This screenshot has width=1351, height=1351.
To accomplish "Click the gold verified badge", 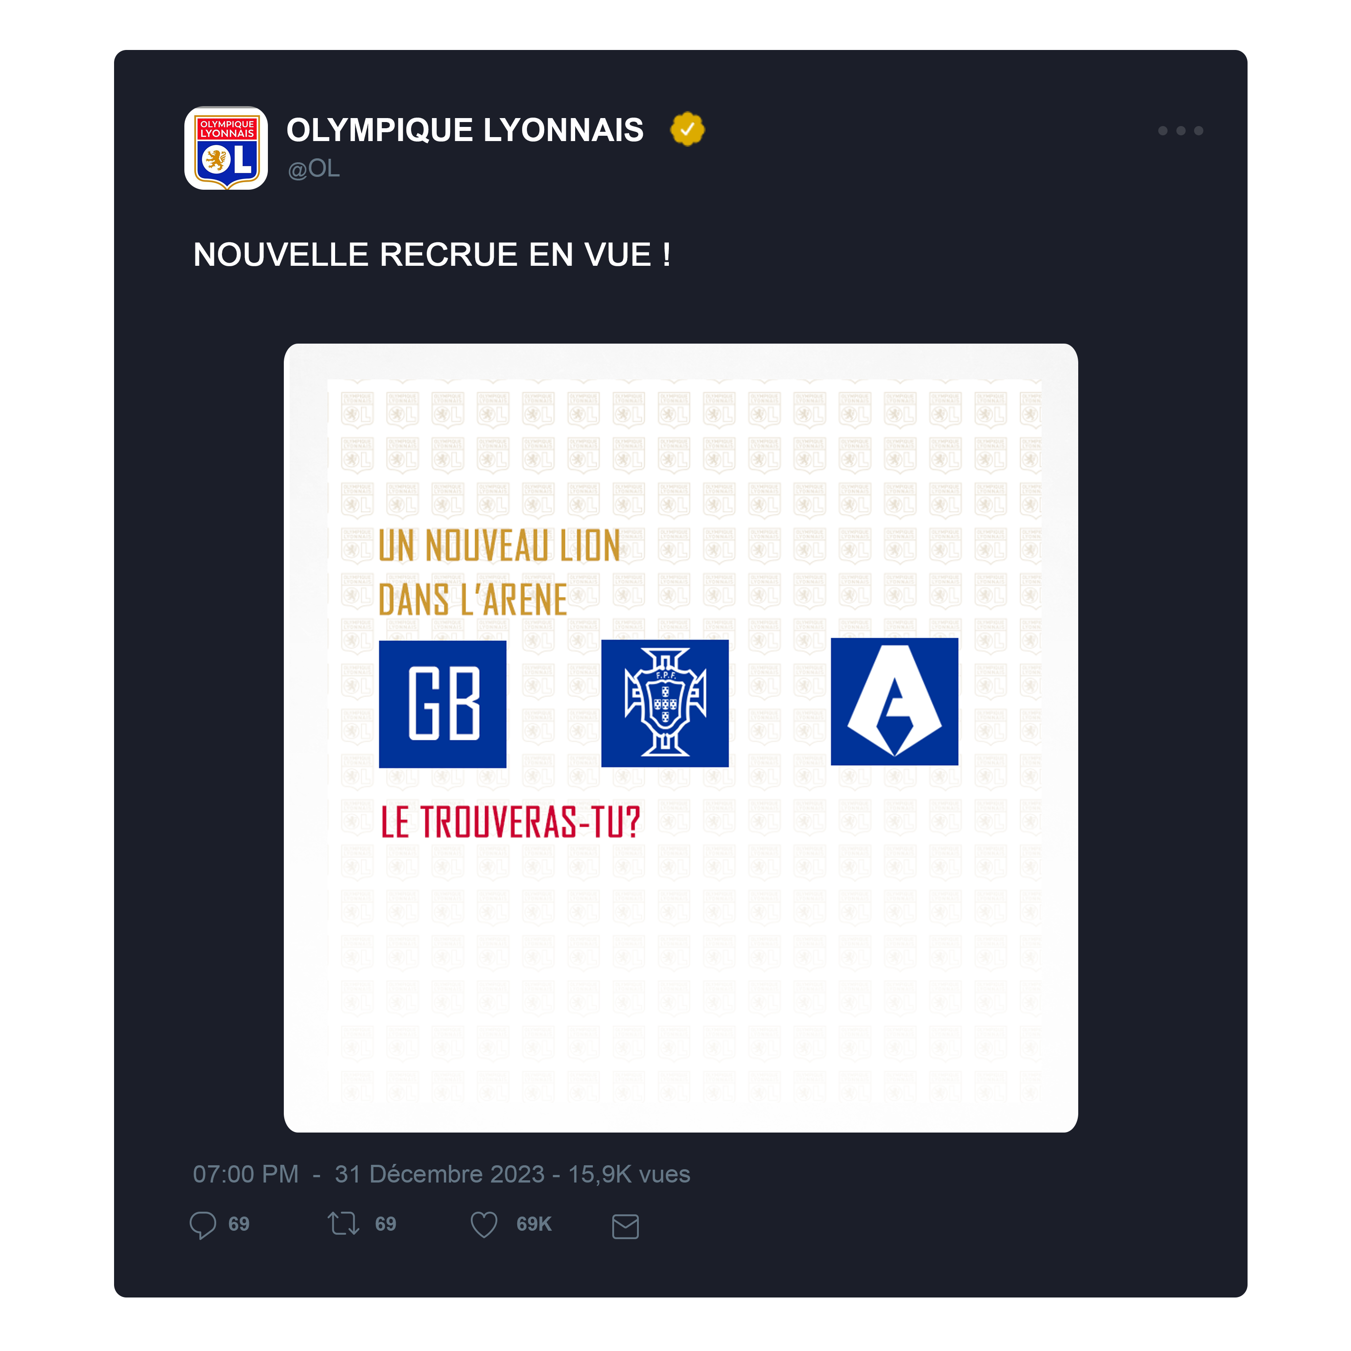I will click(687, 130).
